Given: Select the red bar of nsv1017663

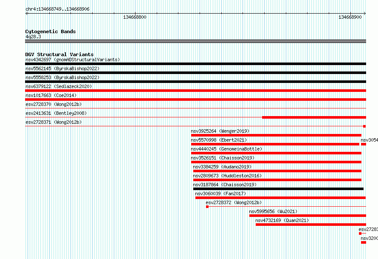Looking at the screenshot, I should pos(195,100).
